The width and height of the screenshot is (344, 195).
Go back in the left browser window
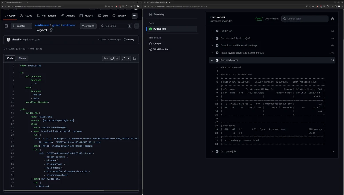(x=2, y=6)
